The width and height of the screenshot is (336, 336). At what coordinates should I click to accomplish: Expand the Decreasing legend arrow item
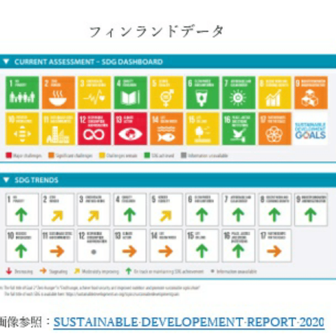[x=9, y=271]
